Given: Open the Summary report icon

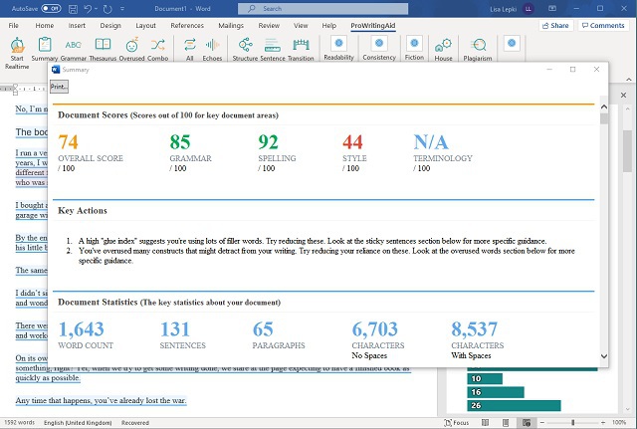Looking at the screenshot, I should pyautogui.click(x=44, y=49).
